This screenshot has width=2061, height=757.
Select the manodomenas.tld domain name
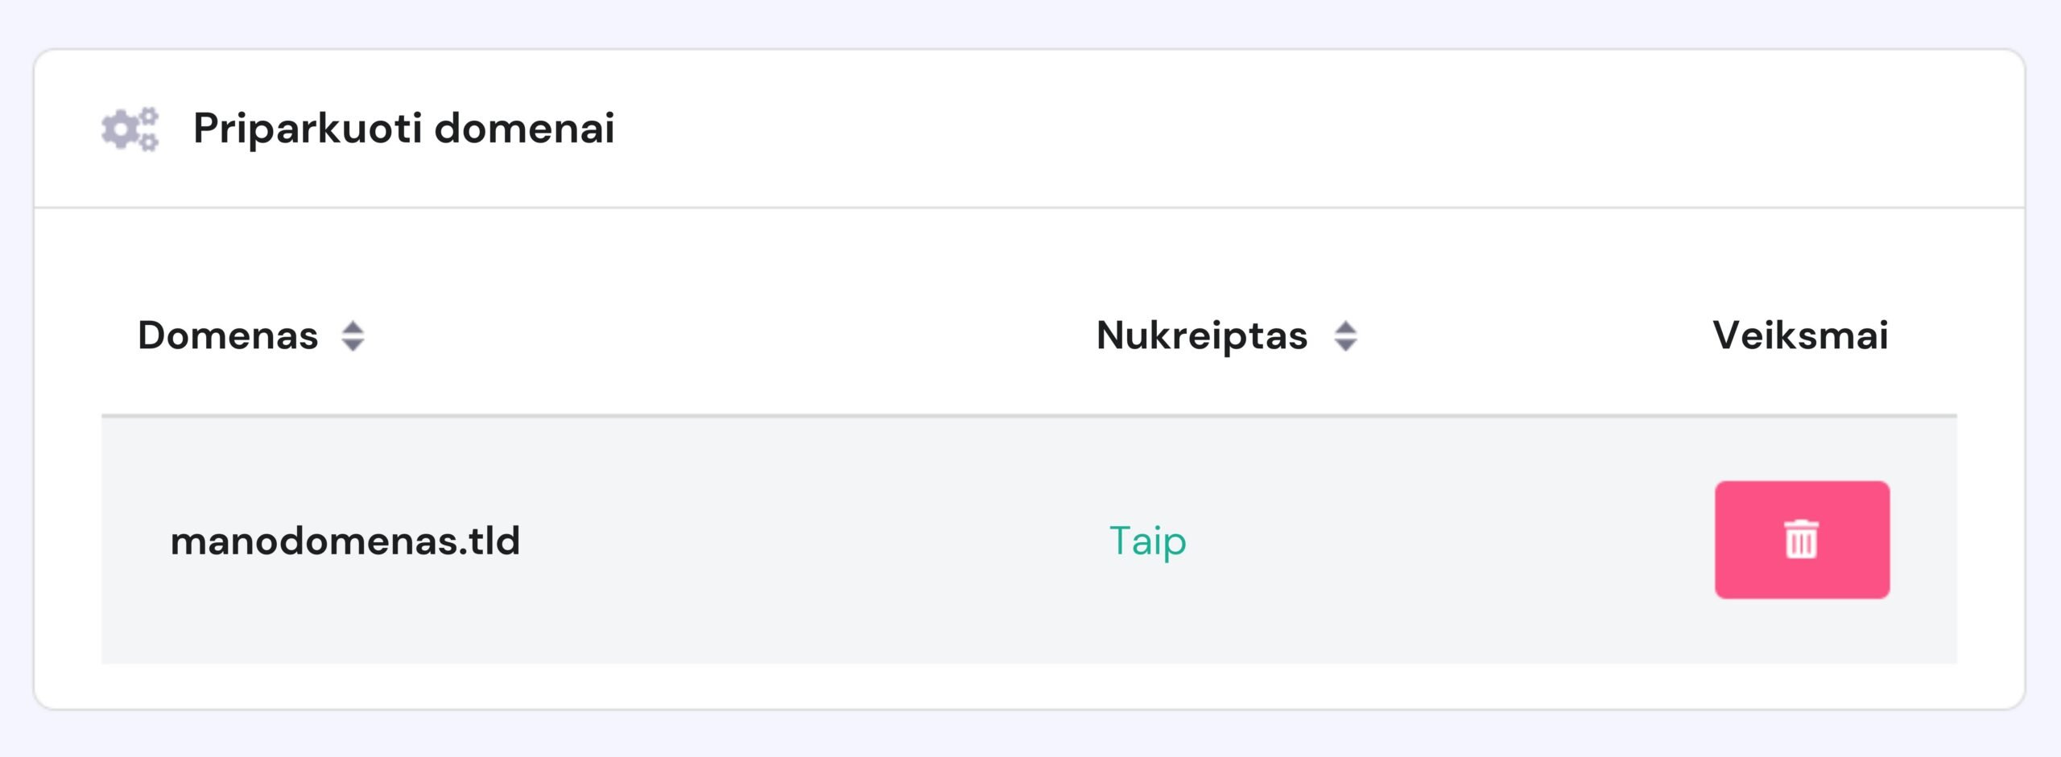(x=345, y=541)
